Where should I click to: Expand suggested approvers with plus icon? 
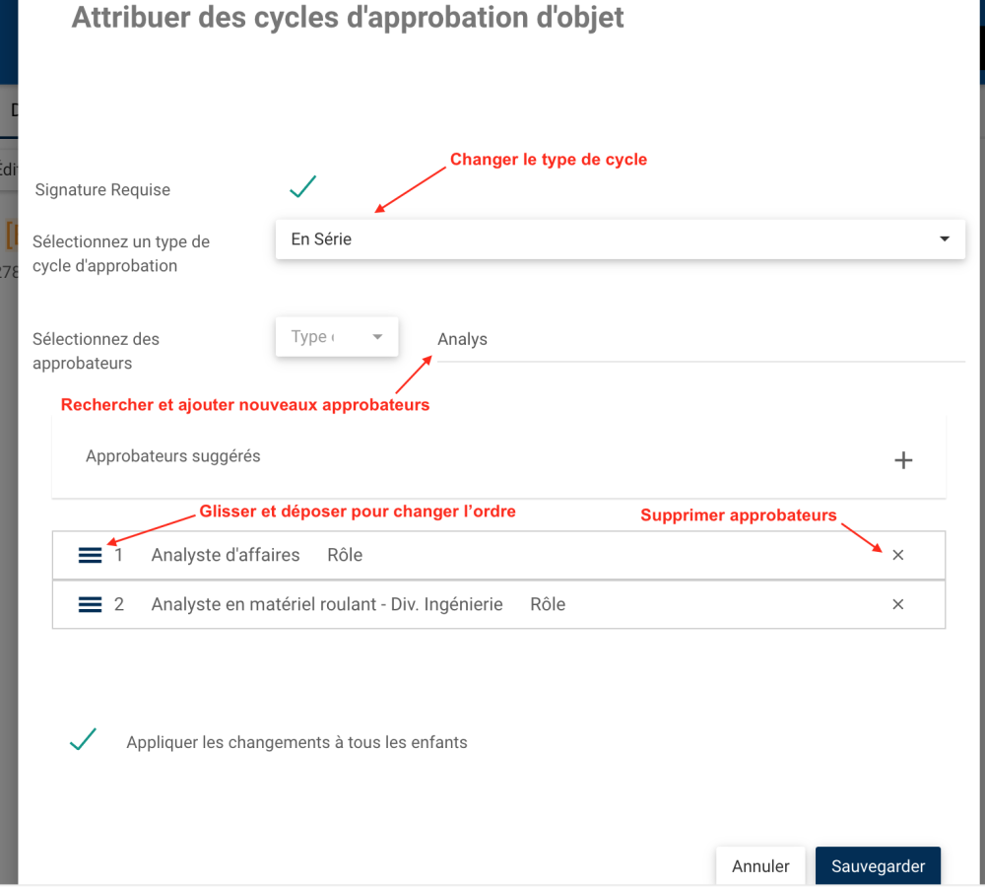coord(902,460)
